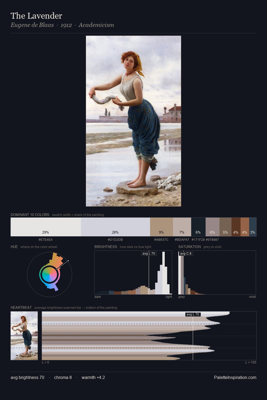
Task: Click hex code #BDAFA7
Action: tap(182, 240)
